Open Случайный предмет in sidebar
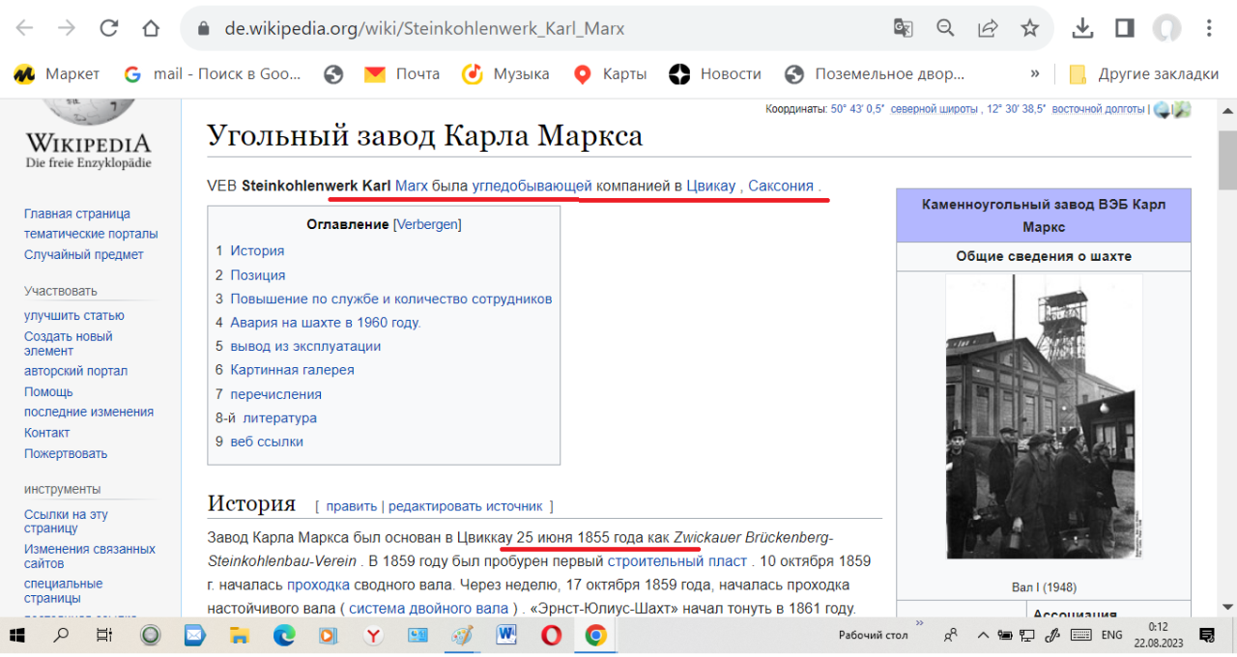This screenshot has height=657, width=1237. coord(84,254)
